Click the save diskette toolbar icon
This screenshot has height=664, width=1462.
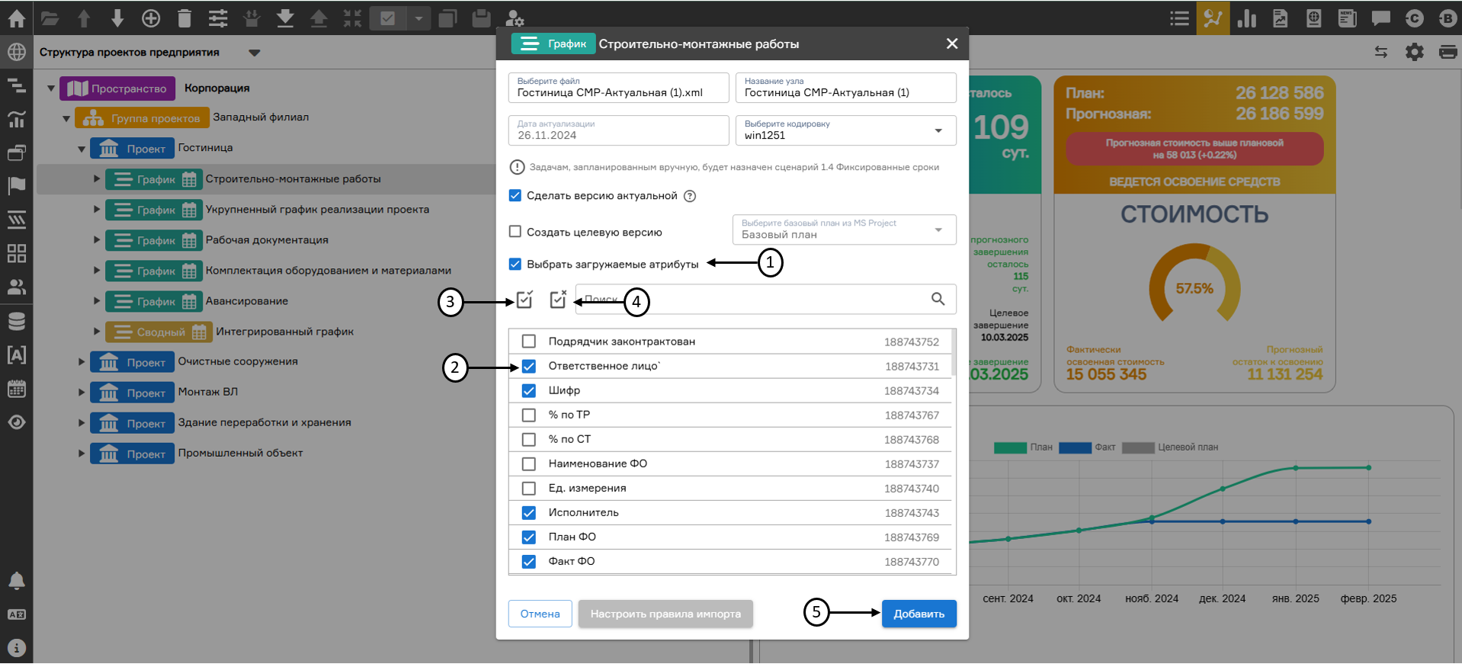coord(481,18)
